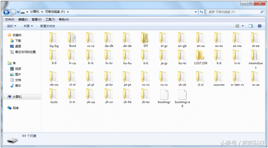Select the cs-cz folder icon
The width and height of the screenshot is (268, 148).
tap(90, 38)
